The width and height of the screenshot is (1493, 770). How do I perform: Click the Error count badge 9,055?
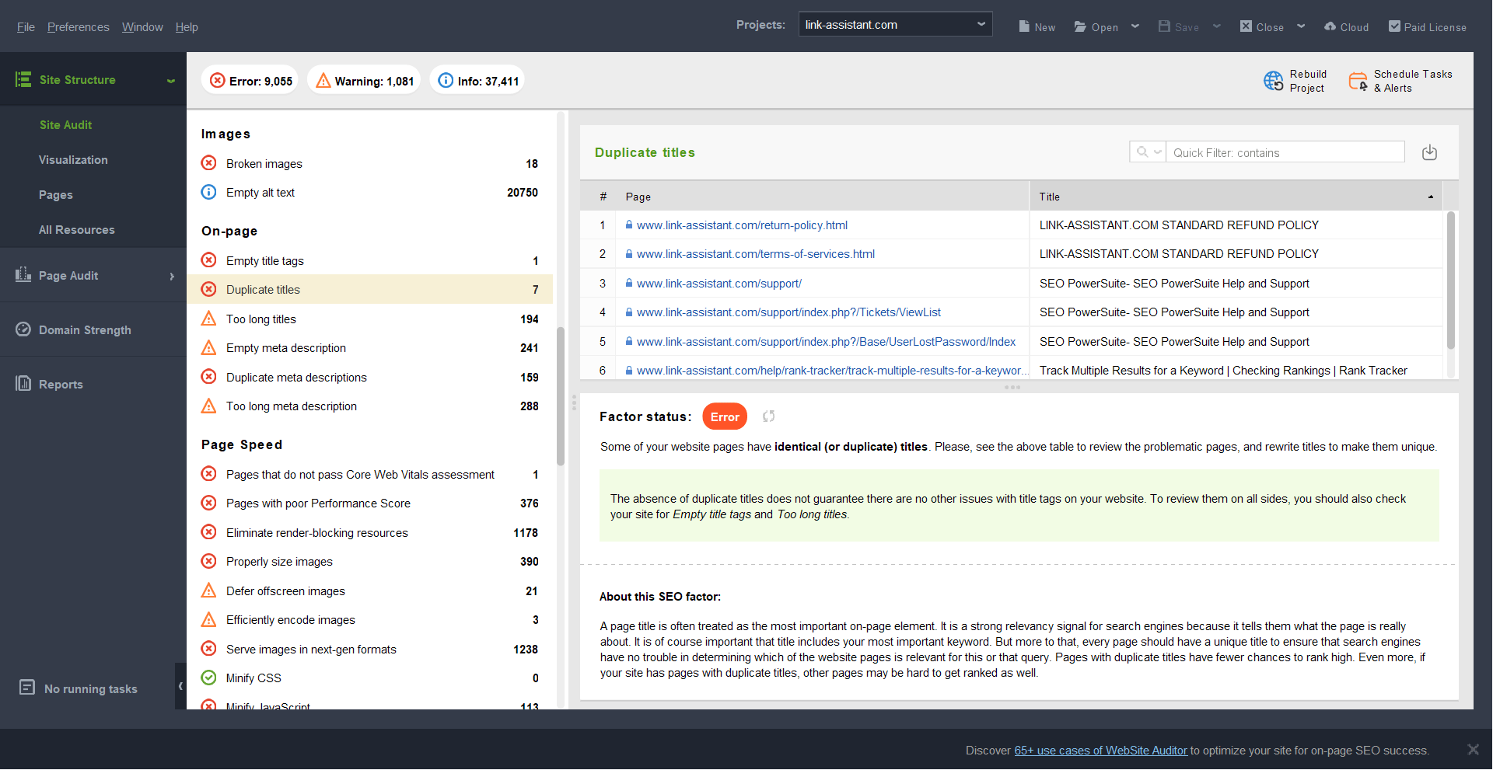click(250, 81)
